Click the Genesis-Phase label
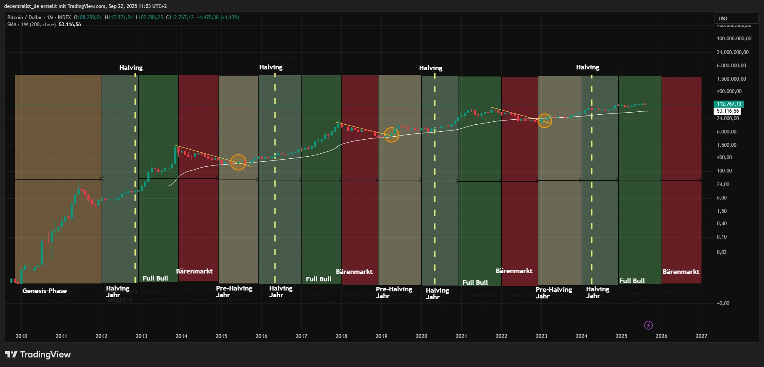The width and height of the screenshot is (764, 367). [x=45, y=291]
